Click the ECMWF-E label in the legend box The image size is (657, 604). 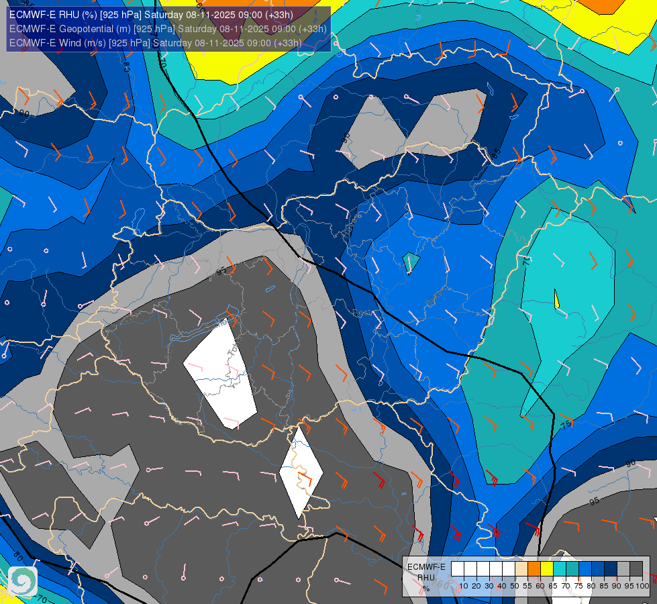427,567
